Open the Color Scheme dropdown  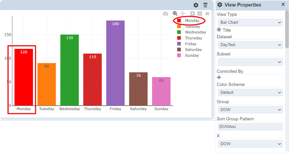[x=250, y=92]
